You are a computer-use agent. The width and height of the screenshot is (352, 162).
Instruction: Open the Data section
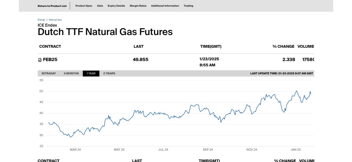tap(100, 6)
